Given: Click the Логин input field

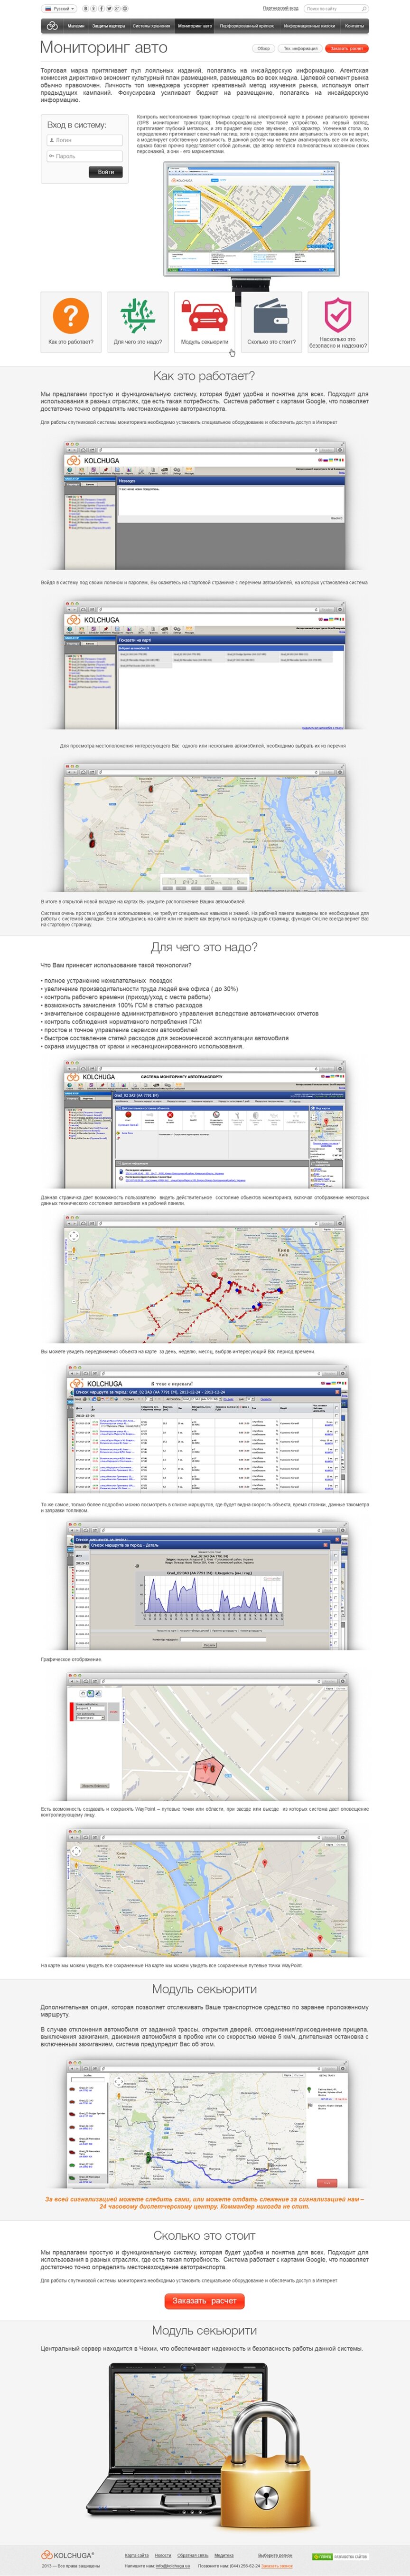Looking at the screenshot, I should pyautogui.click(x=84, y=141).
